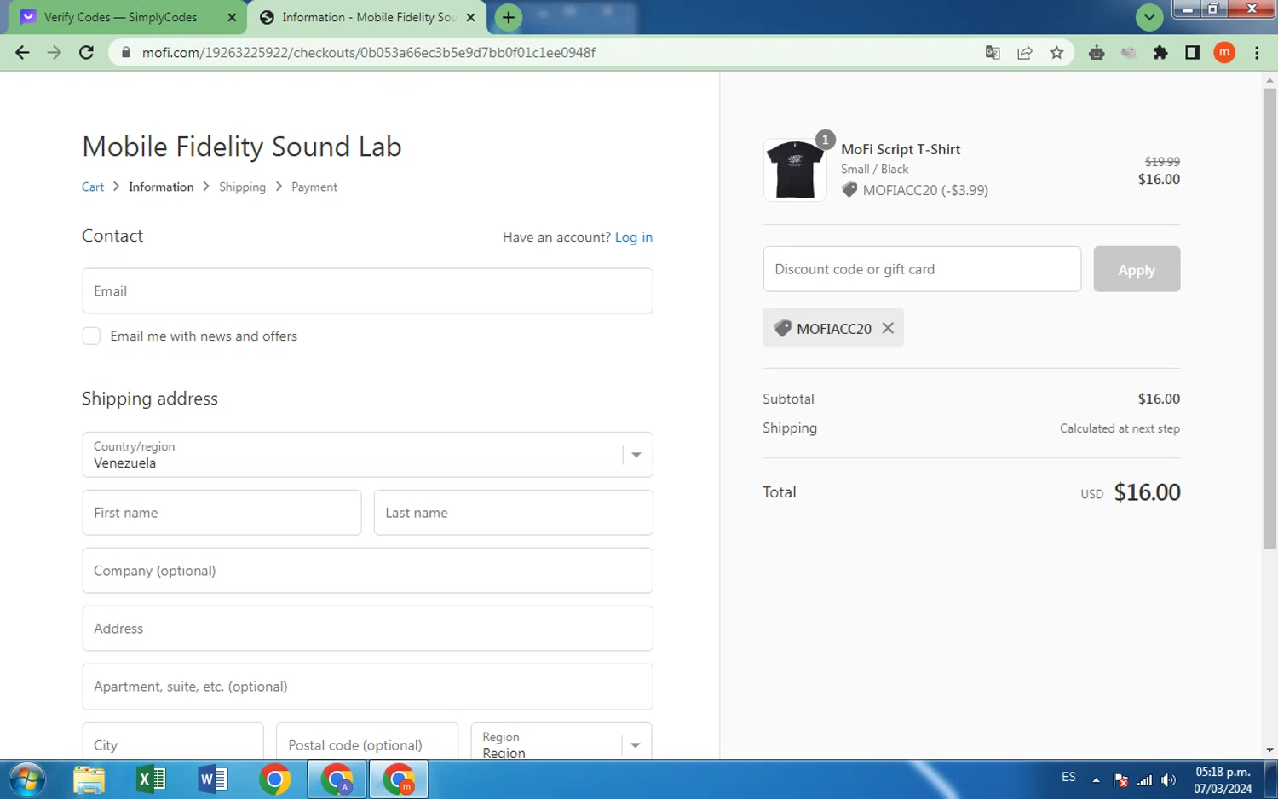Click the Cart breadcrumb link
The image size is (1278, 799).
click(93, 187)
